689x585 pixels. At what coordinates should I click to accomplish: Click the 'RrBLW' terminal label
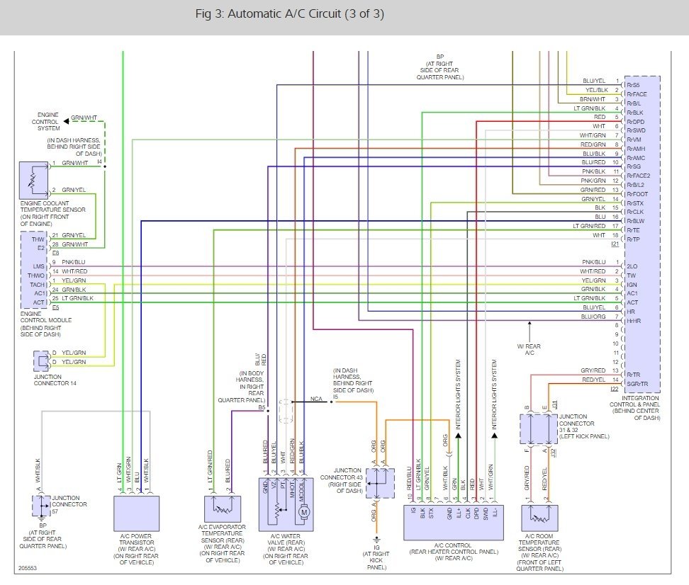click(x=635, y=221)
